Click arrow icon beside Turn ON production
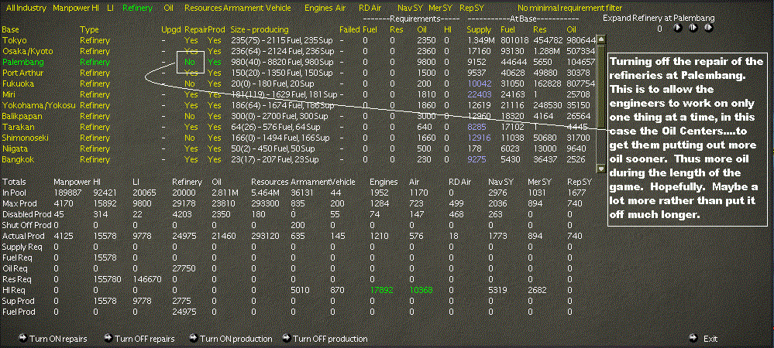The image size is (774, 348). coord(194,338)
